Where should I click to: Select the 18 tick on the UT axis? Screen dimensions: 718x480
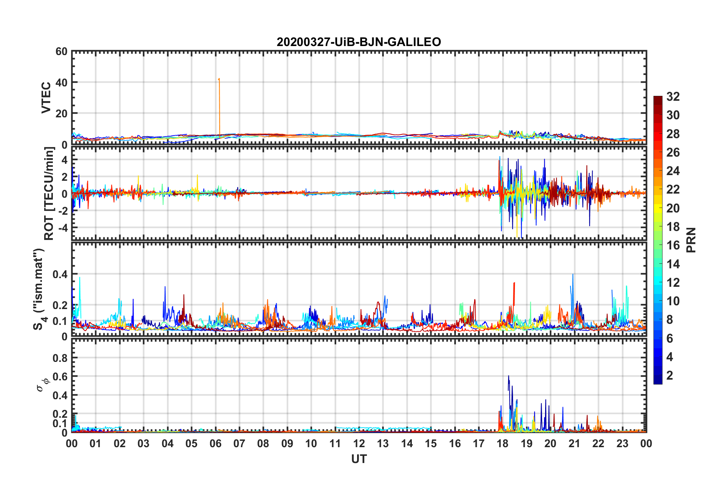click(502, 443)
